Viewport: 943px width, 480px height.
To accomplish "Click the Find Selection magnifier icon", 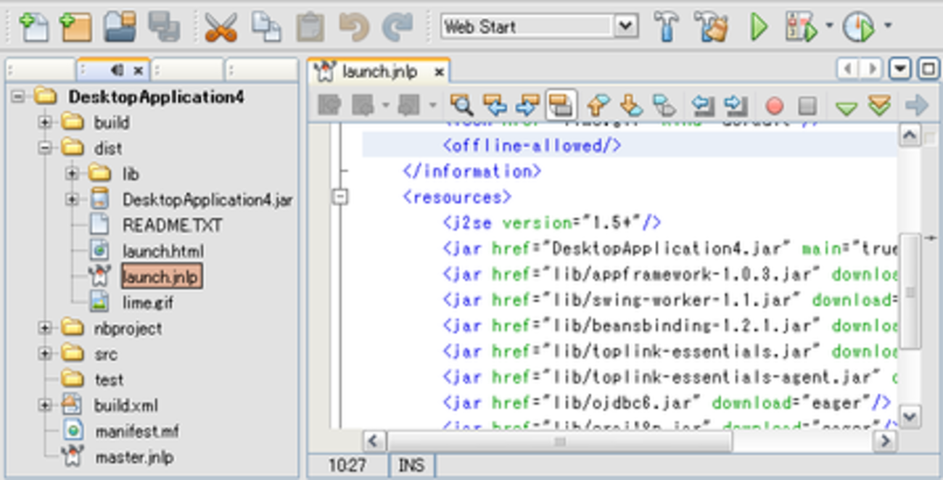I will (461, 106).
